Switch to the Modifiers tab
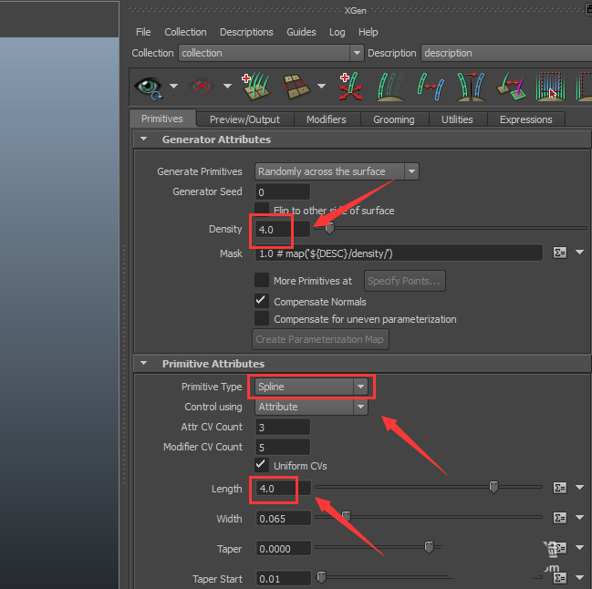Screen dimensions: 592x589 point(327,119)
